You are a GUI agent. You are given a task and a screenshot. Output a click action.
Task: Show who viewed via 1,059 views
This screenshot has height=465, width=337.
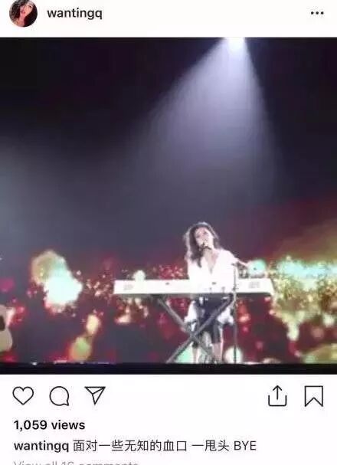[x=50, y=425]
